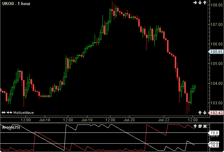Click the down arrow icon beside 108.00 price
224x152 pixels.
click(200, 3)
